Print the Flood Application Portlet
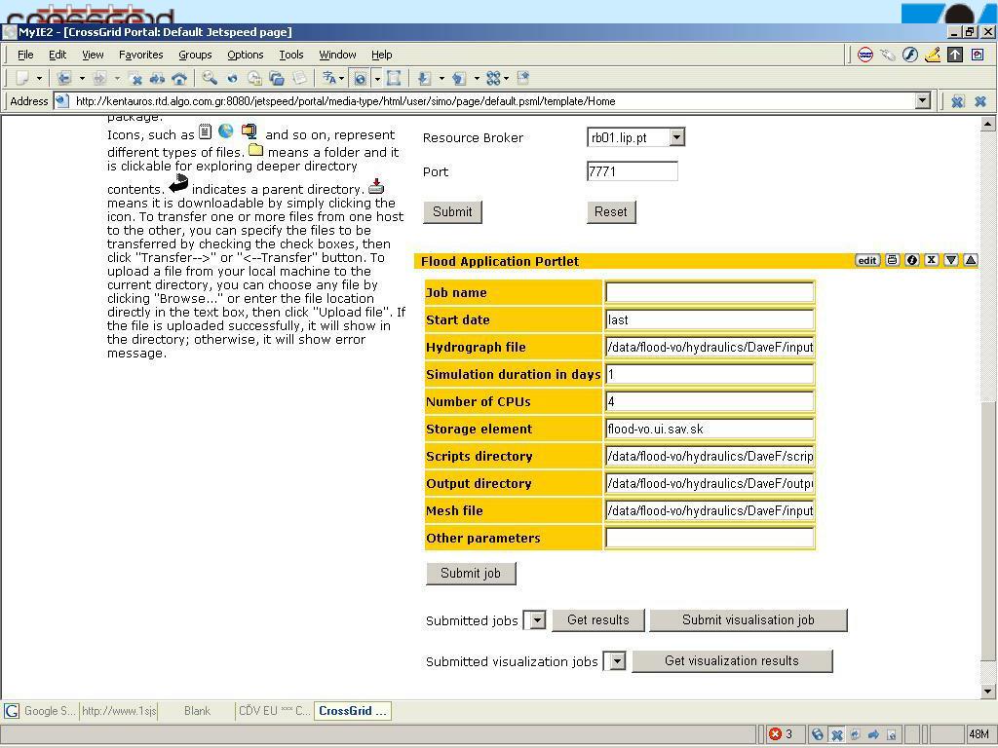Image resolution: width=998 pixels, height=748 pixels. (893, 259)
